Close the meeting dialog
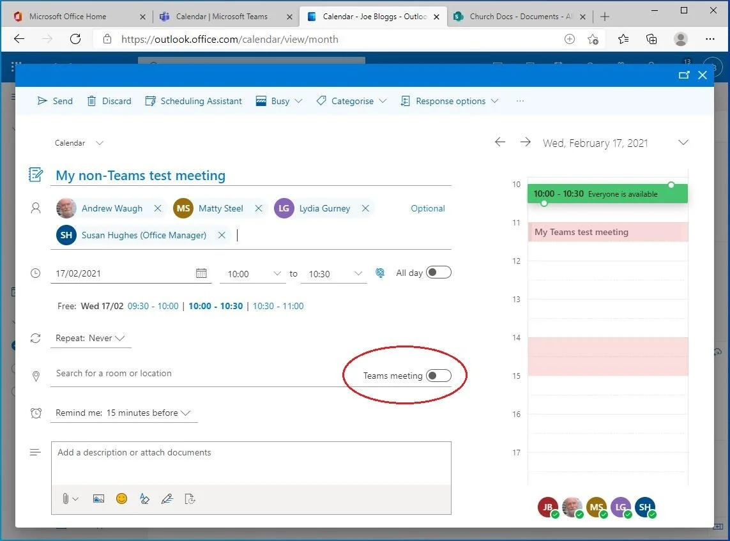Image resolution: width=730 pixels, height=541 pixels. point(703,75)
